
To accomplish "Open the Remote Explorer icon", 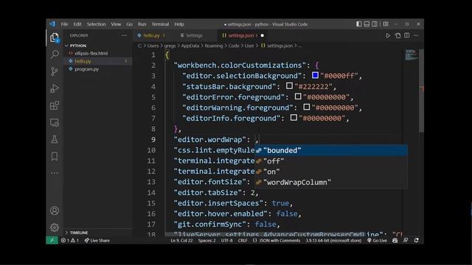I will [55, 123].
